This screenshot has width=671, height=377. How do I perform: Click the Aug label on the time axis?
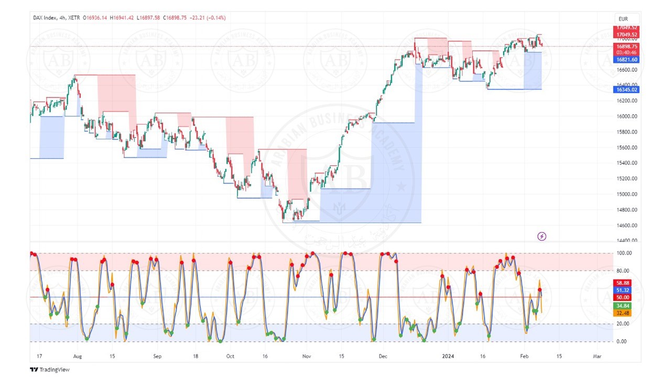[78, 357]
